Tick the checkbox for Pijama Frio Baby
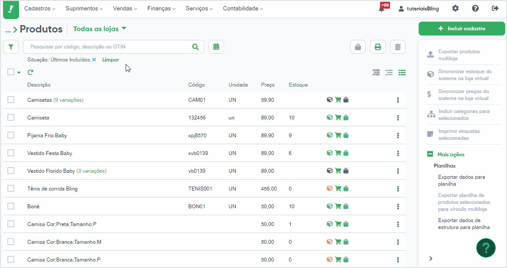This screenshot has width=507, height=268. point(11,135)
